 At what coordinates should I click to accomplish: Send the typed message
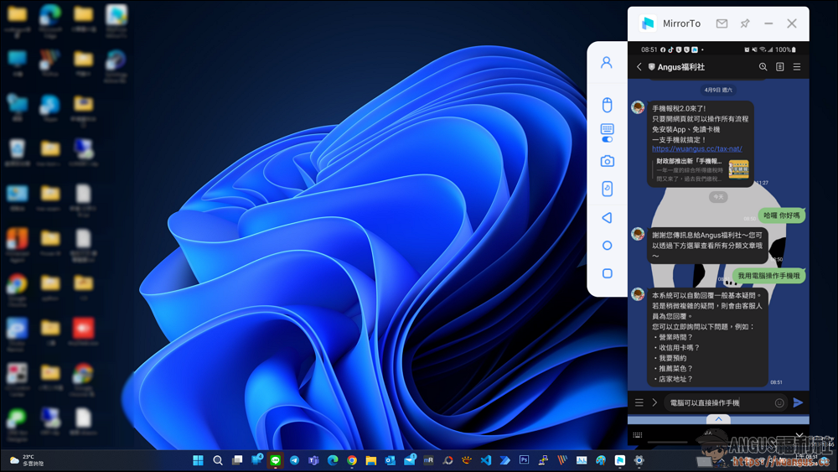pos(798,402)
